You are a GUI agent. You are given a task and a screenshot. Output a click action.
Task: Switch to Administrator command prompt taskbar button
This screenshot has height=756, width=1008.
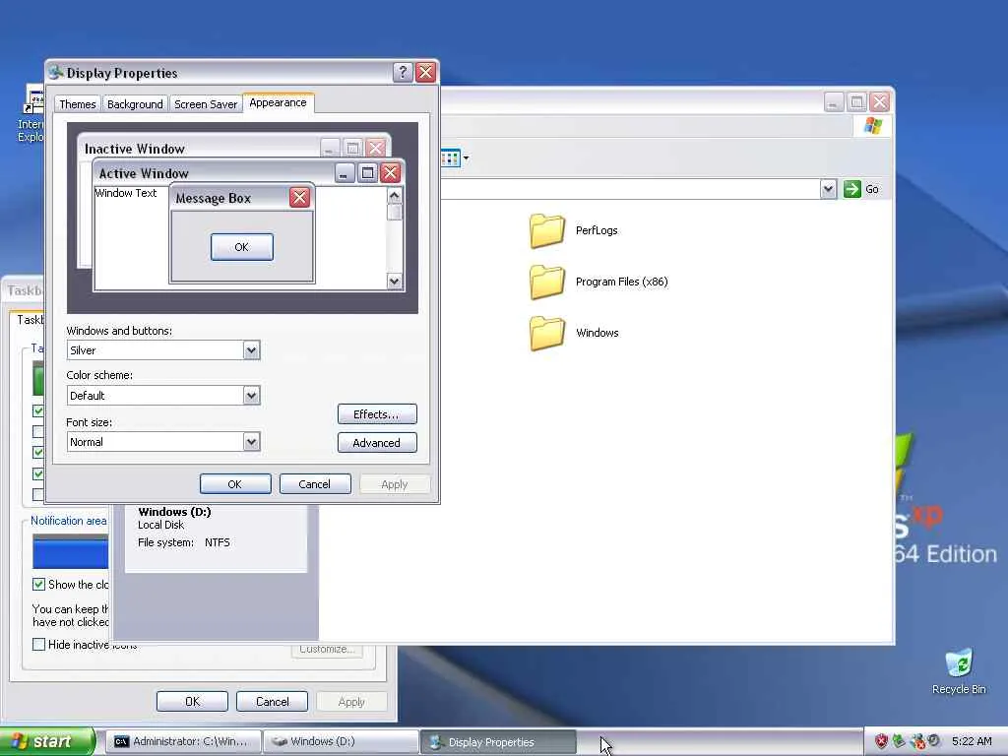tap(182, 742)
